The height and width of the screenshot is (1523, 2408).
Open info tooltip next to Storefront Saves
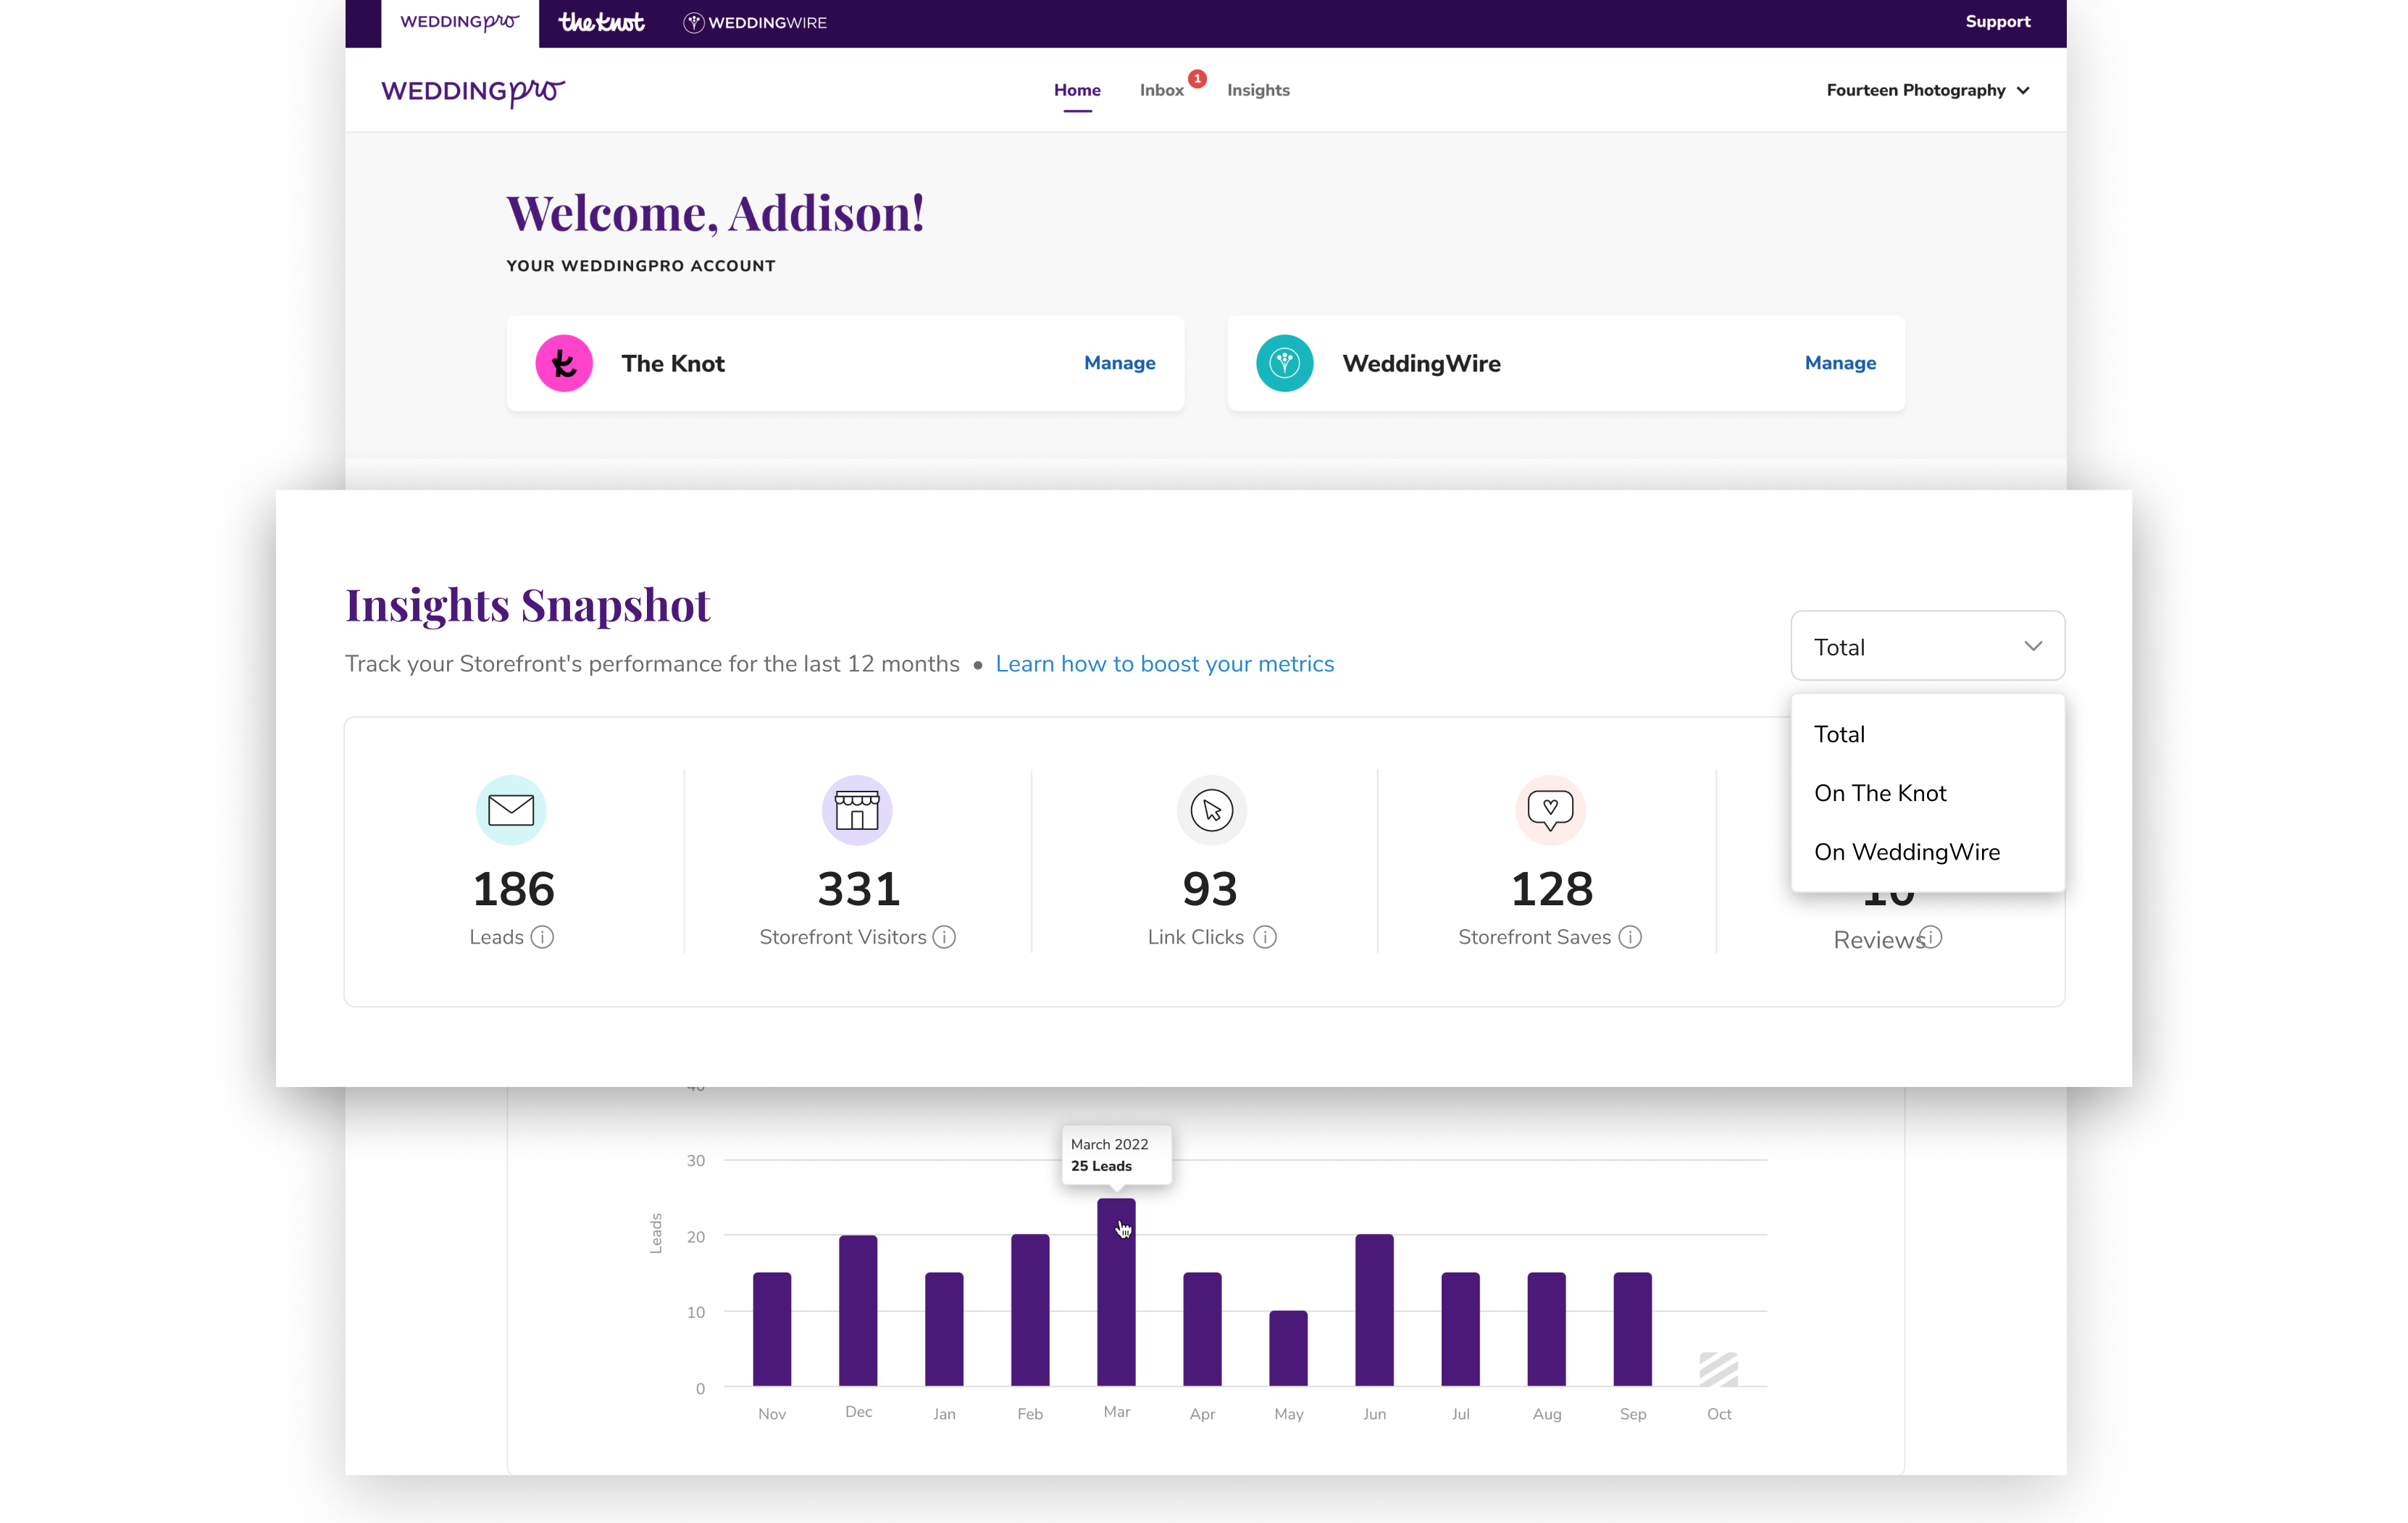[1630, 937]
